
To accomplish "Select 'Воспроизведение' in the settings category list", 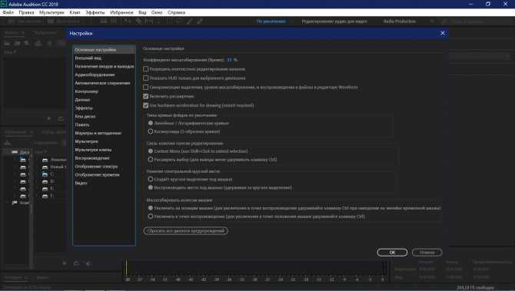I will pos(92,158).
